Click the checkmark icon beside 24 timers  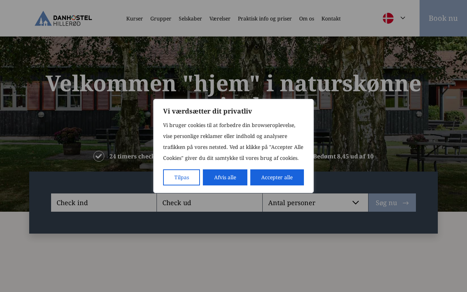coord(99,156)
